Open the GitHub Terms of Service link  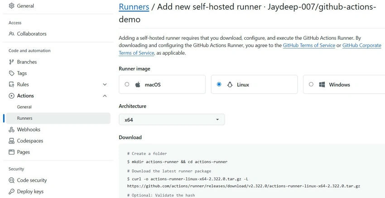[309, 45]
